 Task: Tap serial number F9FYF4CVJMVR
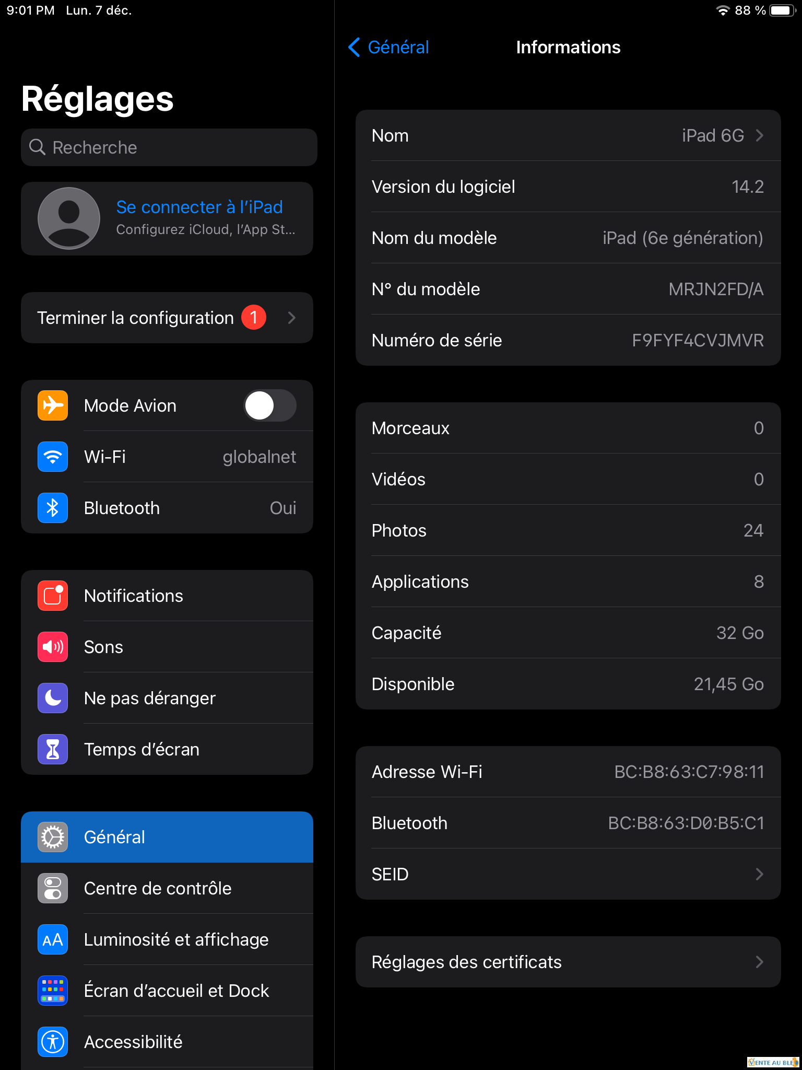[698, 340]
